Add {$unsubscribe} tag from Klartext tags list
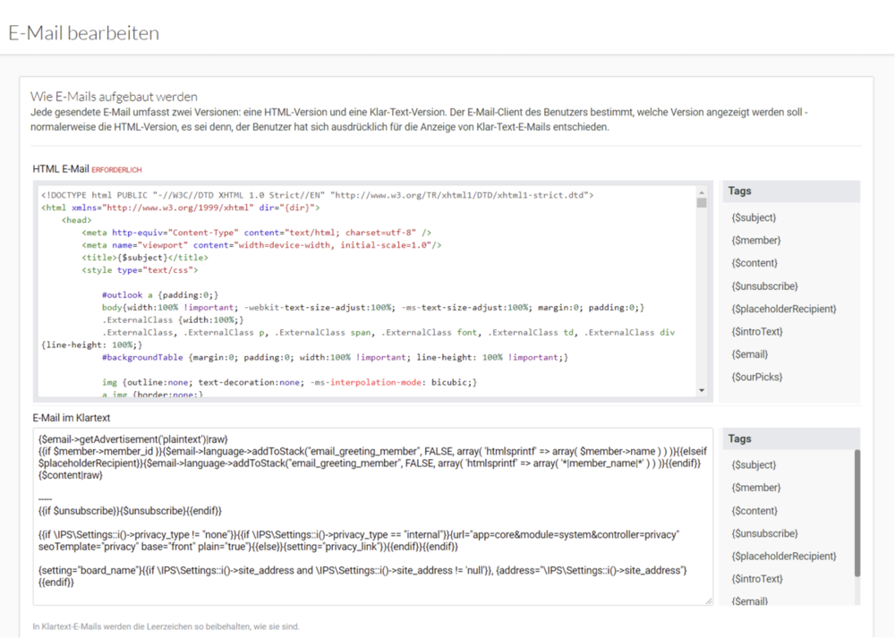 (x=763, y=533)
